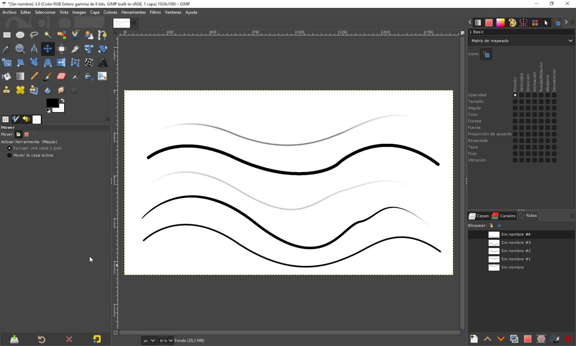The image size is (576, 346).
Task: Select the Text tool
Action: (103, 62)
